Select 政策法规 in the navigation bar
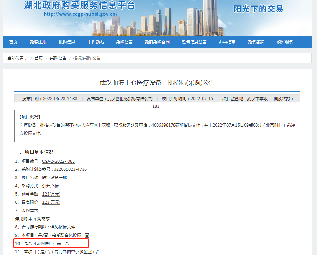Screen dimensions: 317x259 38,42
